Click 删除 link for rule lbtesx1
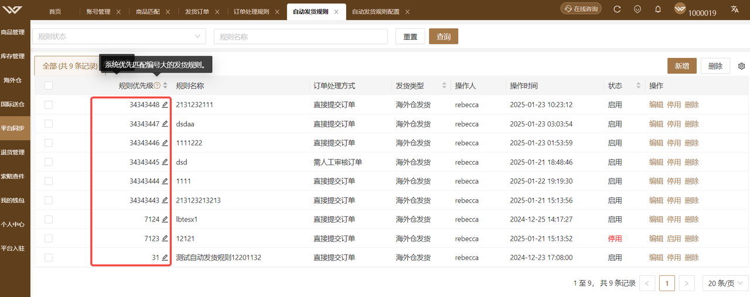This screenshot has width=750, height=297. click(x=691, y=219)
